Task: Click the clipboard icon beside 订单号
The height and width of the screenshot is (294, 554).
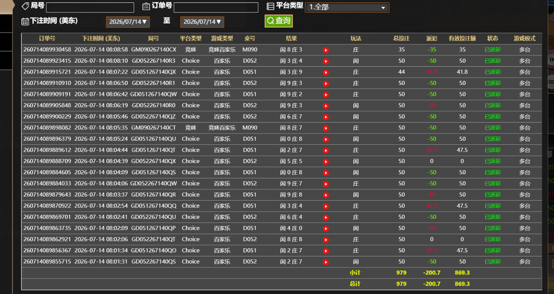Action: tap(146, 6)
